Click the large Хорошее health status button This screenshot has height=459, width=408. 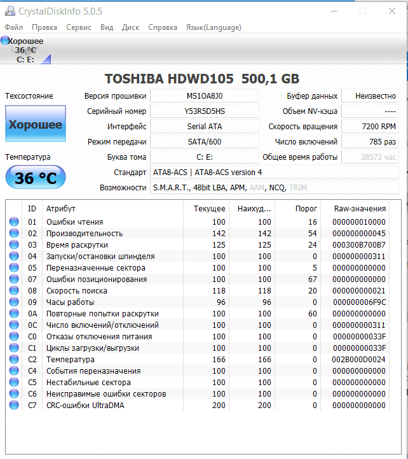36,124
